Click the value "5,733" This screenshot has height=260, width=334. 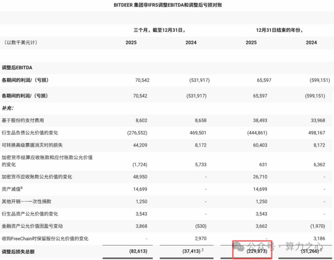click(201, 165)
